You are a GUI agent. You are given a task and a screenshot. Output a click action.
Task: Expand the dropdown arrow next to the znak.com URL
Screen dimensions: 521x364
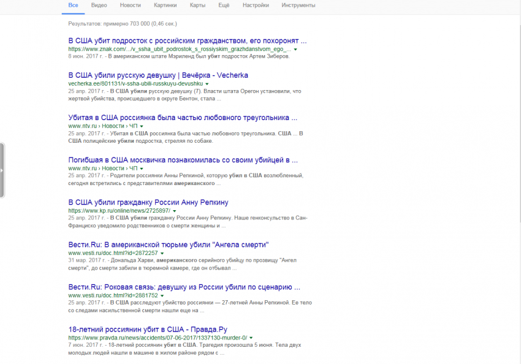295,49
